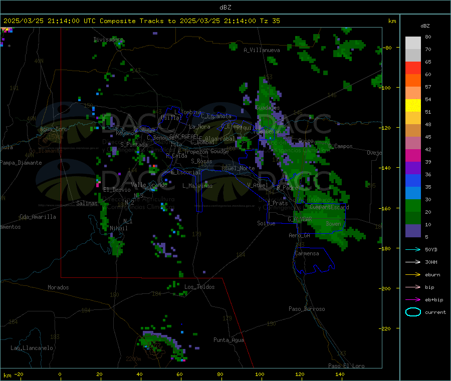Click the Atuel_Norte label on map
451x381 pixels.
(x=238, y=168)
